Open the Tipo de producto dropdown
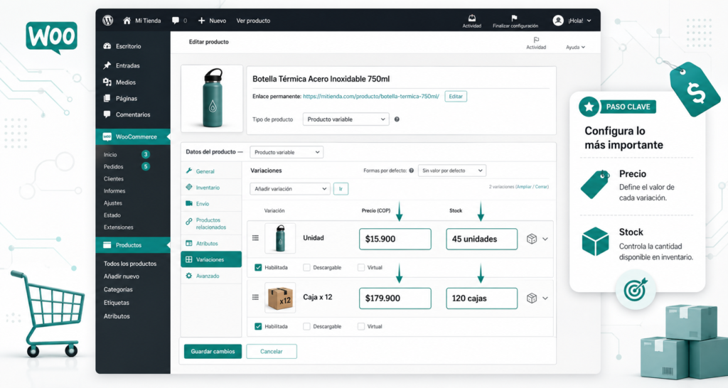The height and width of the screenshot is (388, 728). 346,119
